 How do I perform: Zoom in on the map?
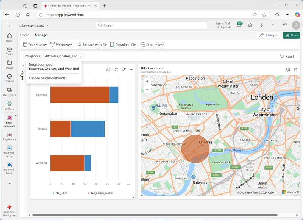point(147,82)
